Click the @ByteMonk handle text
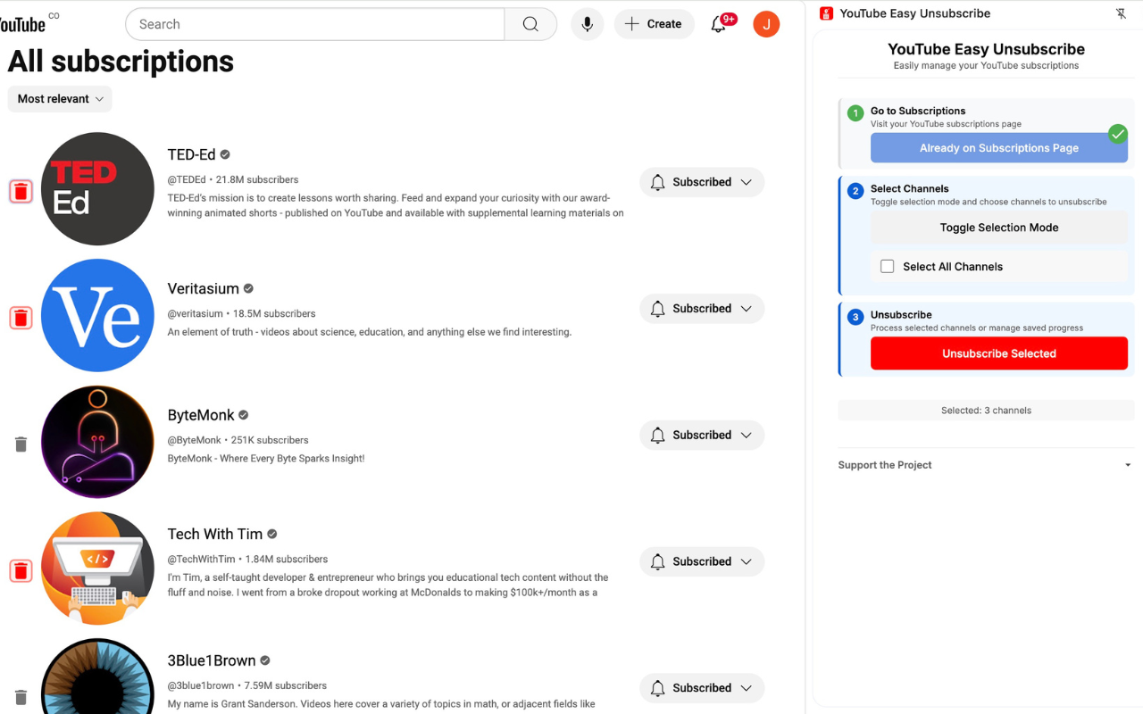Viewport: 1143px width, 714px height. (x=195, y=440)
